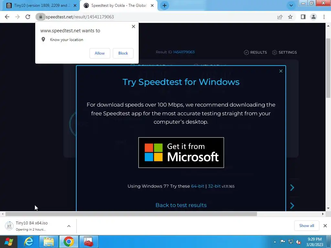Image resolution: width=331 pixels, height=248 pixels.
Task: Open Windows Explorer from the taskbar
Action: tap(49, 242)
